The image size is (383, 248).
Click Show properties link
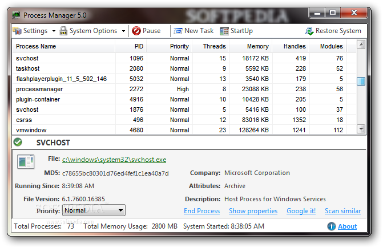pos(253,211)
